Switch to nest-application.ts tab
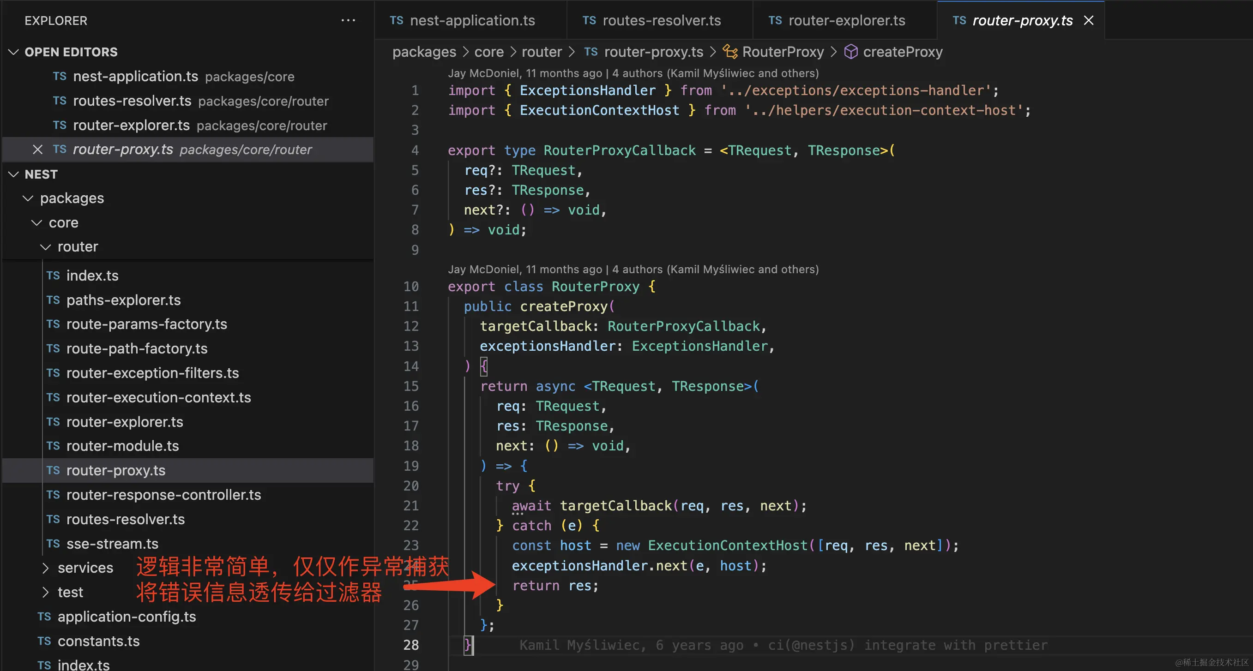The height and width of the screenshot is (671, 1253). click(x=470, y=20)
